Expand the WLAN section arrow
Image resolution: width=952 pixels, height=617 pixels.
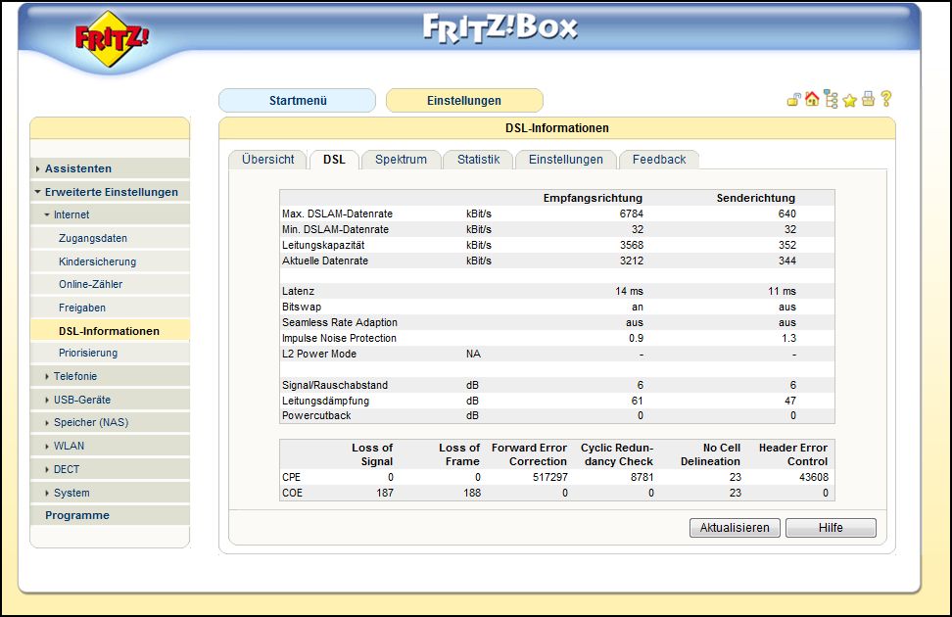pos(47,446)
